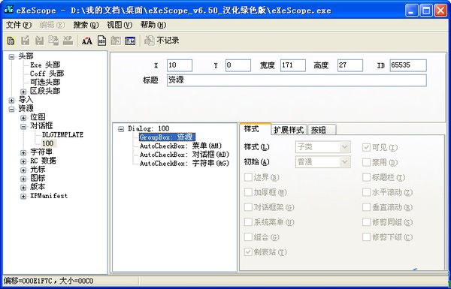Switch to the 扩展样式 tab
The height and width of the screenshot is (289, 451).
coord(289,130)
